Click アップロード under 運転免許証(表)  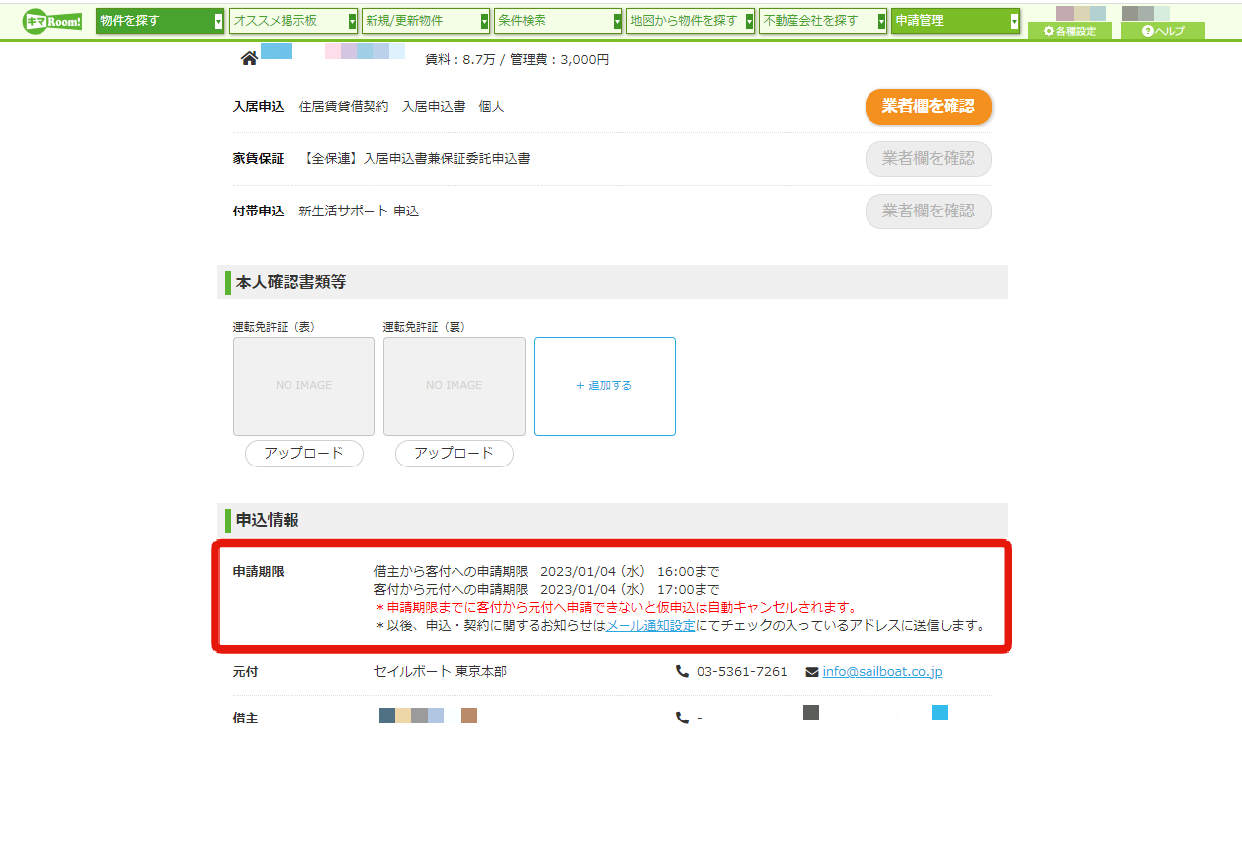tap(304, 454)
